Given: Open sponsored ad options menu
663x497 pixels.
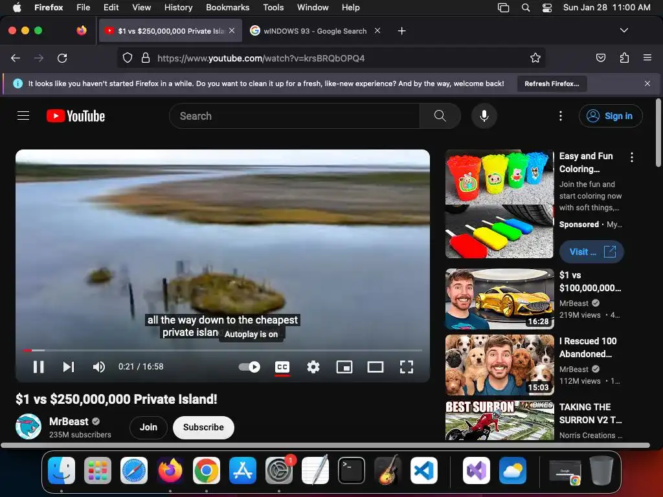Looking at the screenshot, I should (x=632, y=157).
